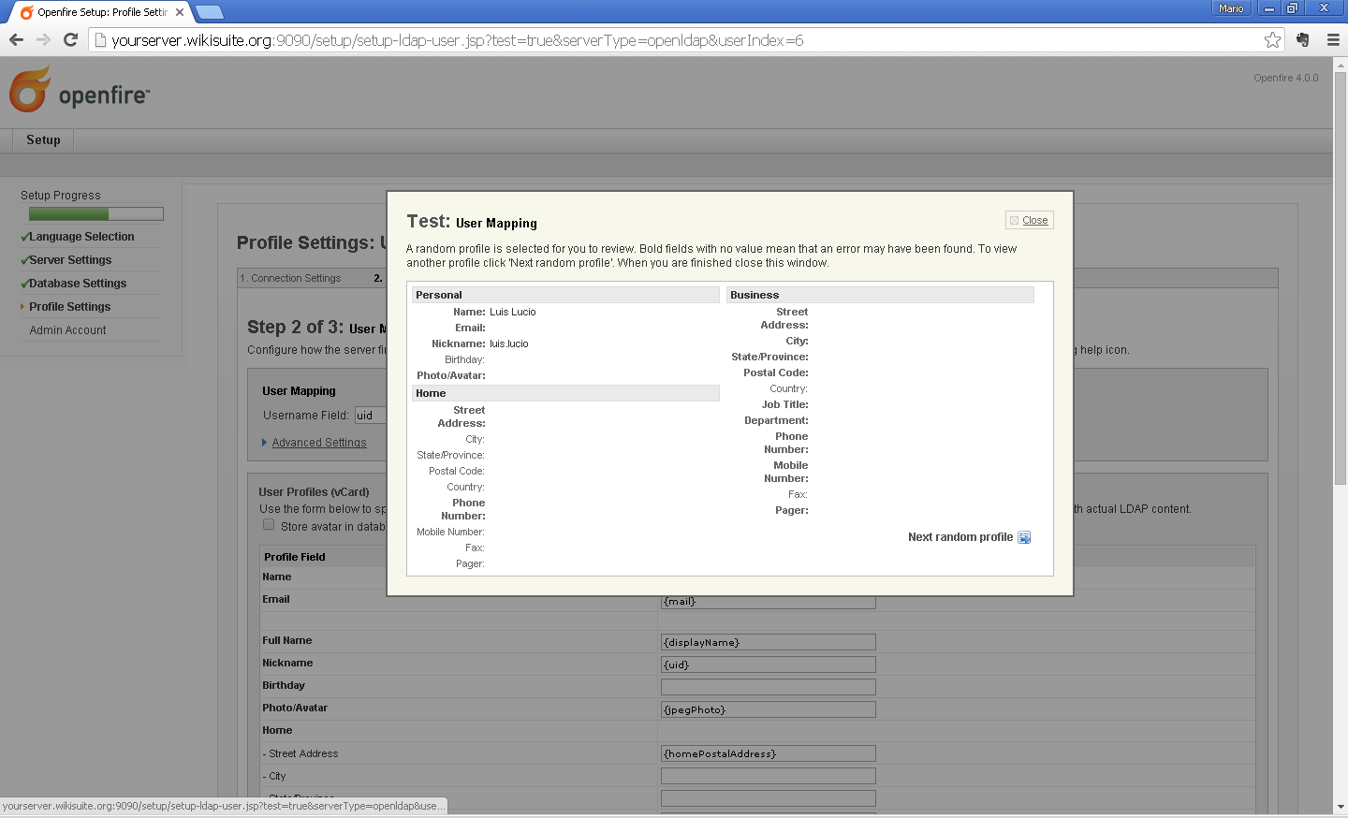Reload the page with the refresh icon

tap(70, 39)
